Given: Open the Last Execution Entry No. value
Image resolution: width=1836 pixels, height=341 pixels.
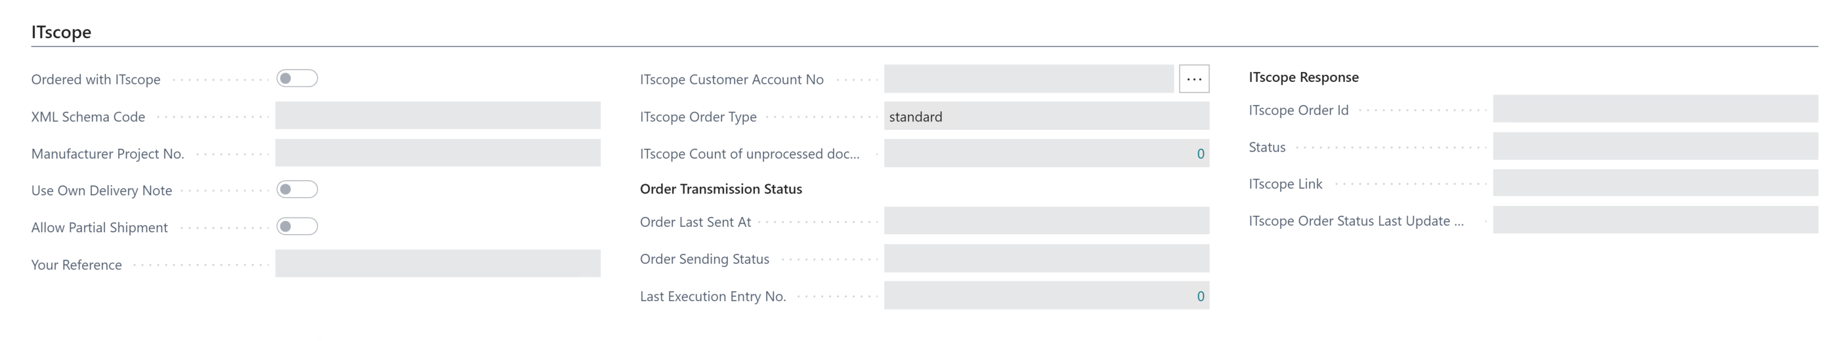Looking at the screenshot, I should [x=1200, y=296].
